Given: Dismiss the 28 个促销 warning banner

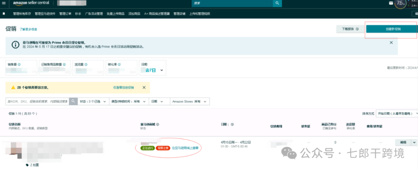Looking at the screenshot, I should click(144, 88).
